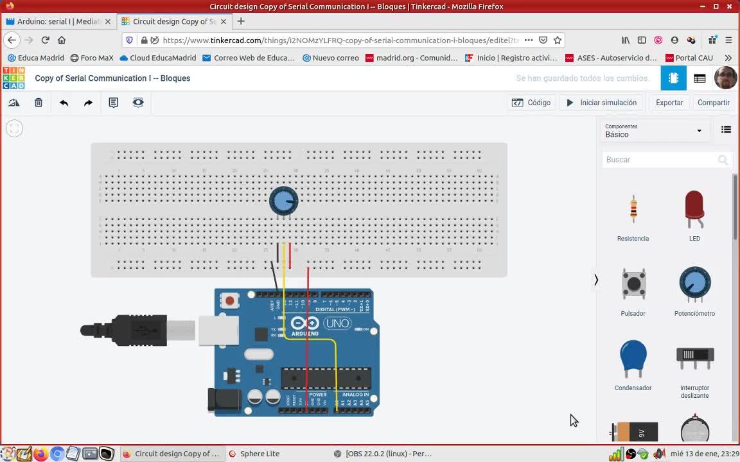Delete selection with the trash icon

click(x=39, y=103)
